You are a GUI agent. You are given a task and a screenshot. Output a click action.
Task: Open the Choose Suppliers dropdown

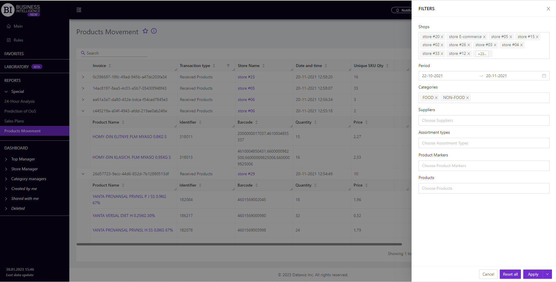(x=483, y=120)
